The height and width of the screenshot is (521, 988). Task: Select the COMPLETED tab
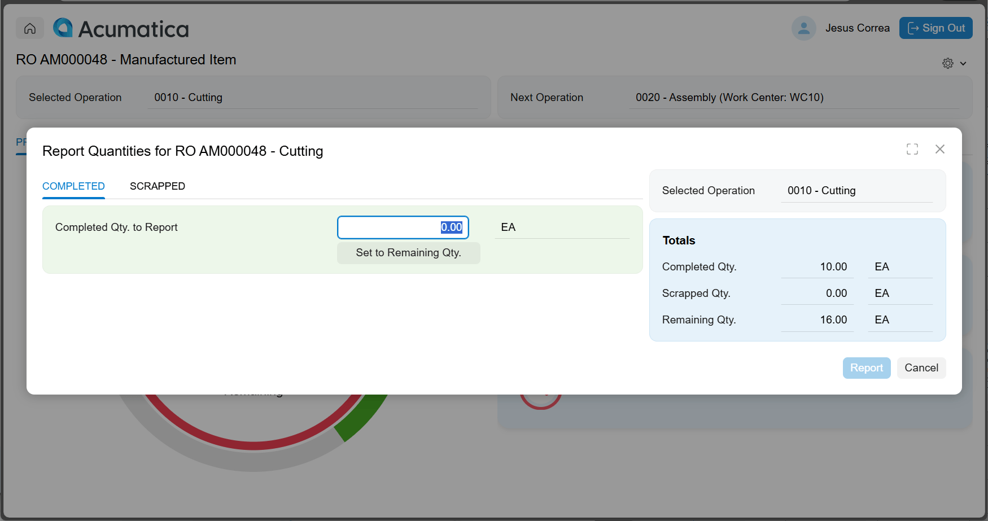pyautogui.click(x=73, y=186)
